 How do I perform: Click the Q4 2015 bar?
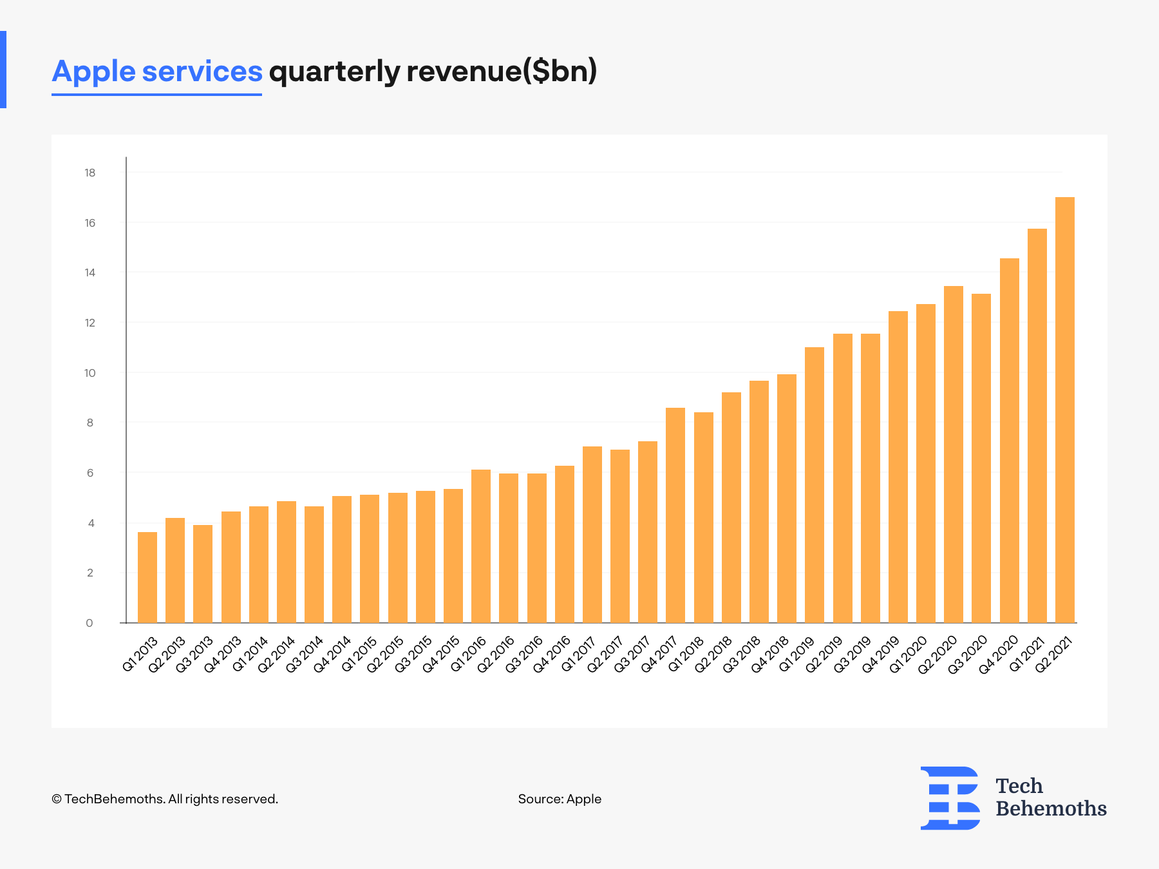(453, 556)
